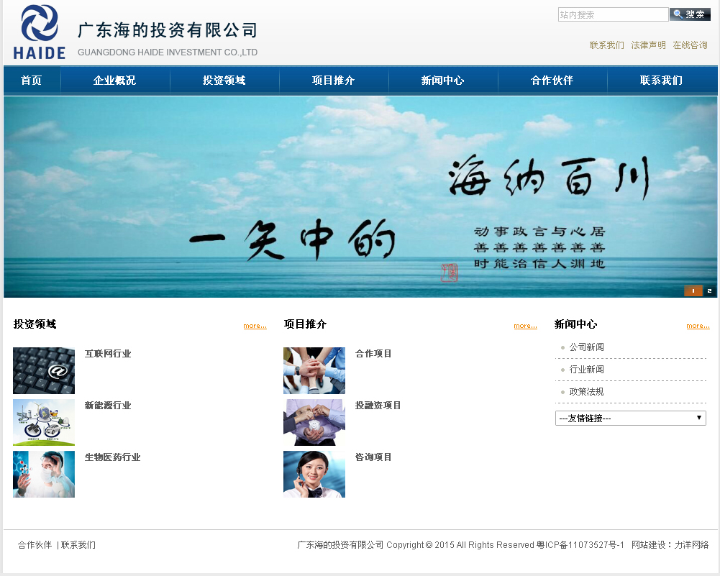The height and width of the screenshot is (576, 720).
Task: Open the 公司新闻 news link
Action: (x=586, y=347)
